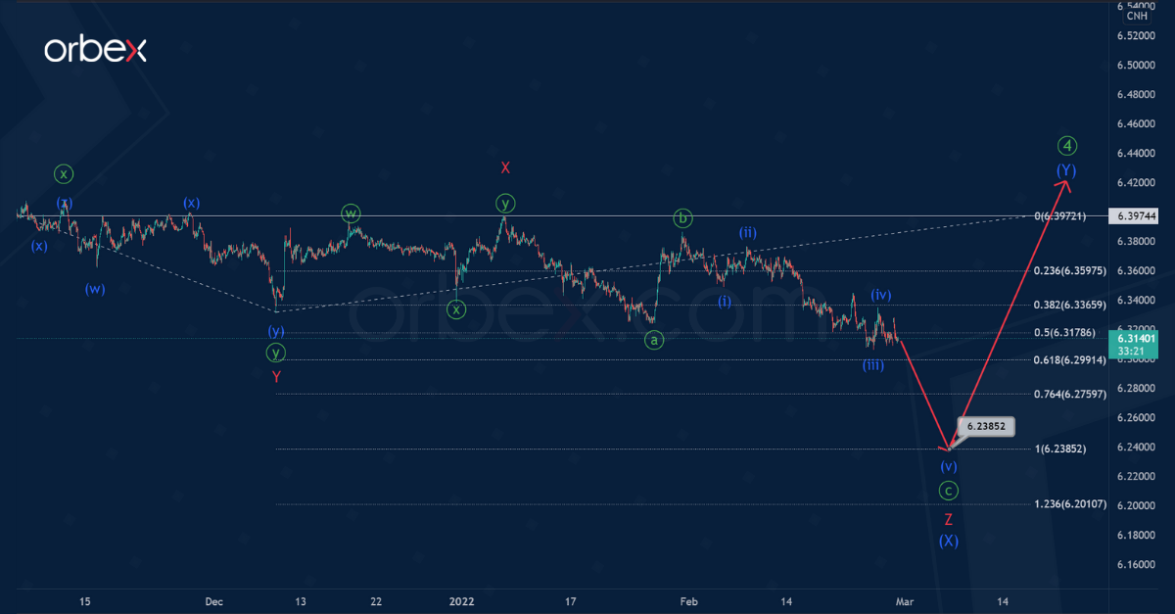Click the 17 date label on the time axis
The width and height of the screenshot is (1175, 614).
tap(571, 600)
